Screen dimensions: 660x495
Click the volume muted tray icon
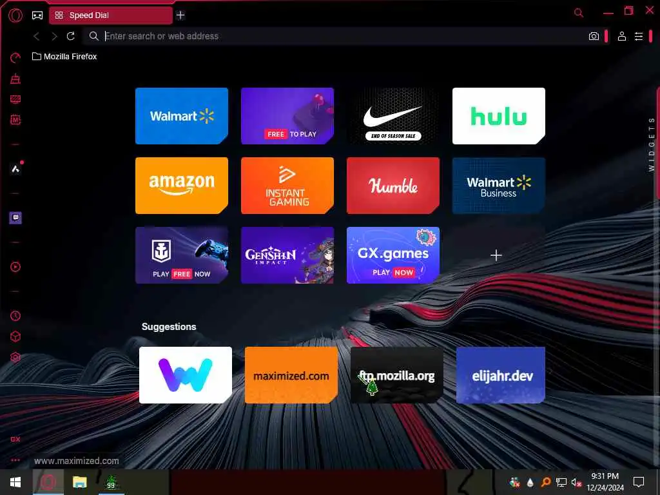576,482
